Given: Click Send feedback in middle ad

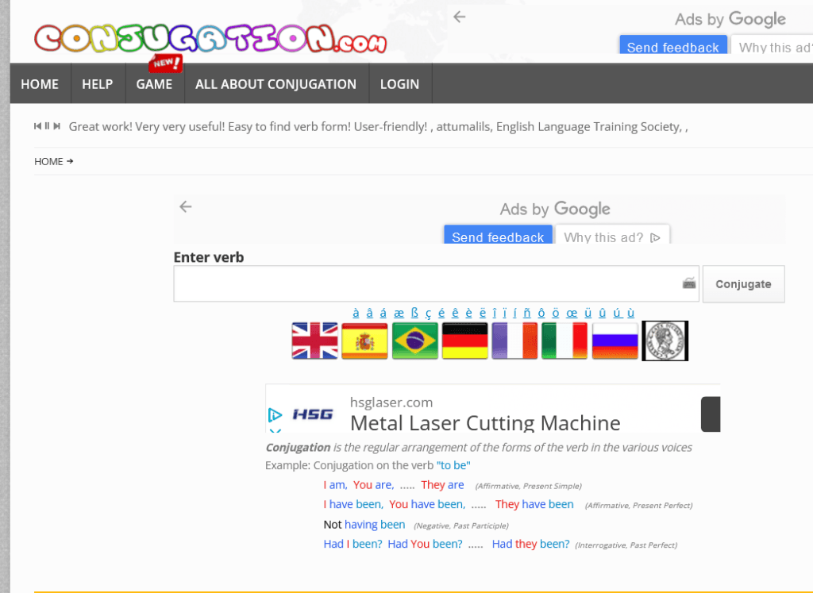Looking at the screenshot, I should click(498, 237).
